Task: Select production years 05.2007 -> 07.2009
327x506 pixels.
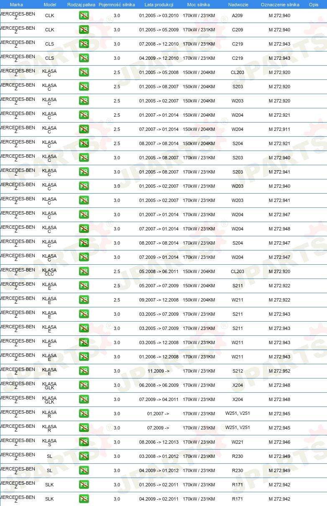Action: (159, 286)
